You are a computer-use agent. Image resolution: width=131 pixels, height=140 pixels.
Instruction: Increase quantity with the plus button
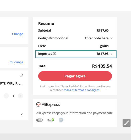click(x=20, y=96)
